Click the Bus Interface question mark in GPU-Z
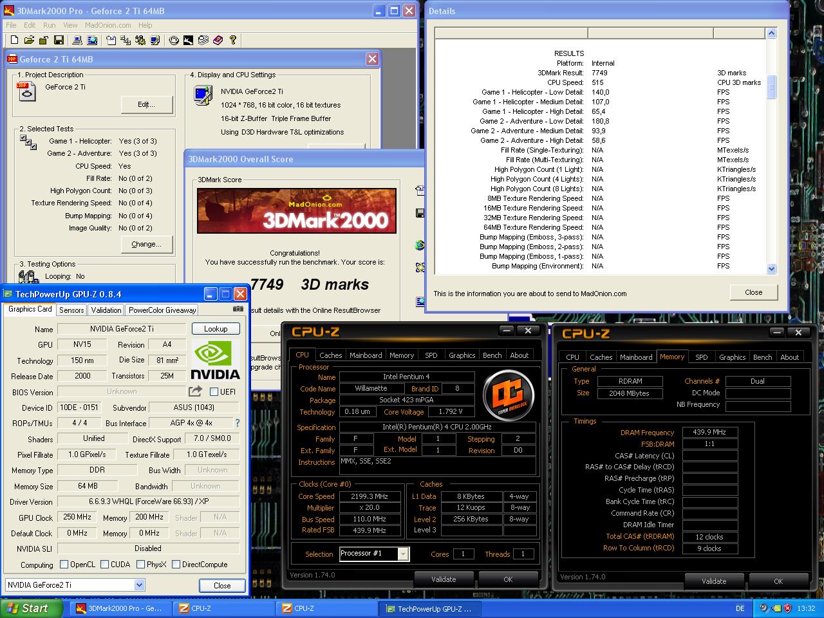 coord(237,423)
